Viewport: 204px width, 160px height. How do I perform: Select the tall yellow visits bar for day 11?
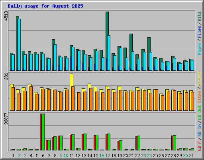tap(71, 80)
